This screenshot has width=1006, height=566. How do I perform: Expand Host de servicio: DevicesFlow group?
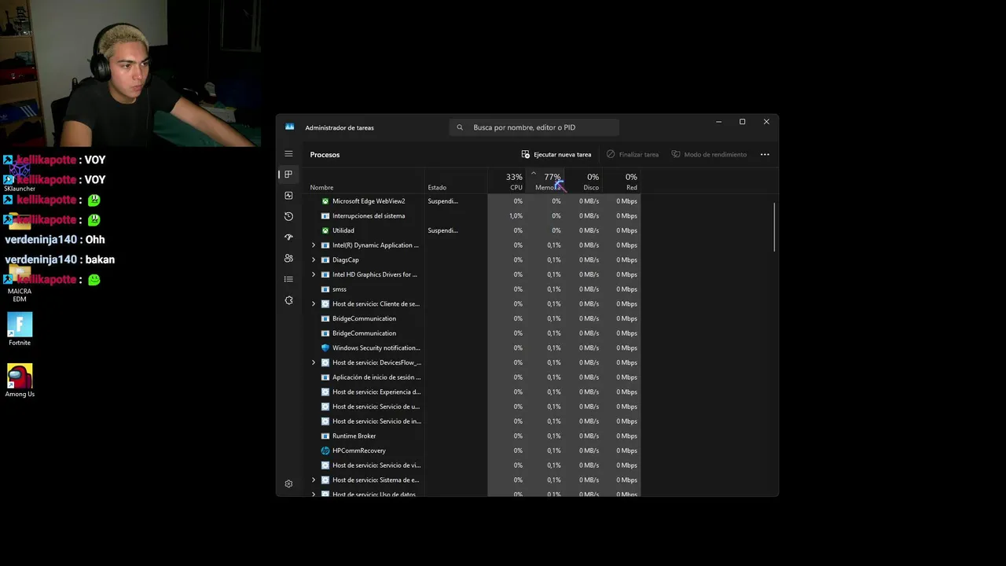pos(314,362)
